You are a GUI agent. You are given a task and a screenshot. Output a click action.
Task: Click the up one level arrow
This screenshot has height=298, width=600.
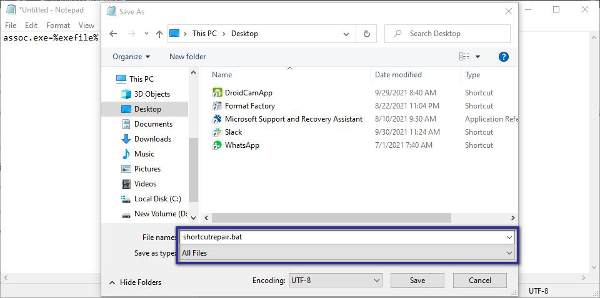pyautogui.click(x=159, y=34)
